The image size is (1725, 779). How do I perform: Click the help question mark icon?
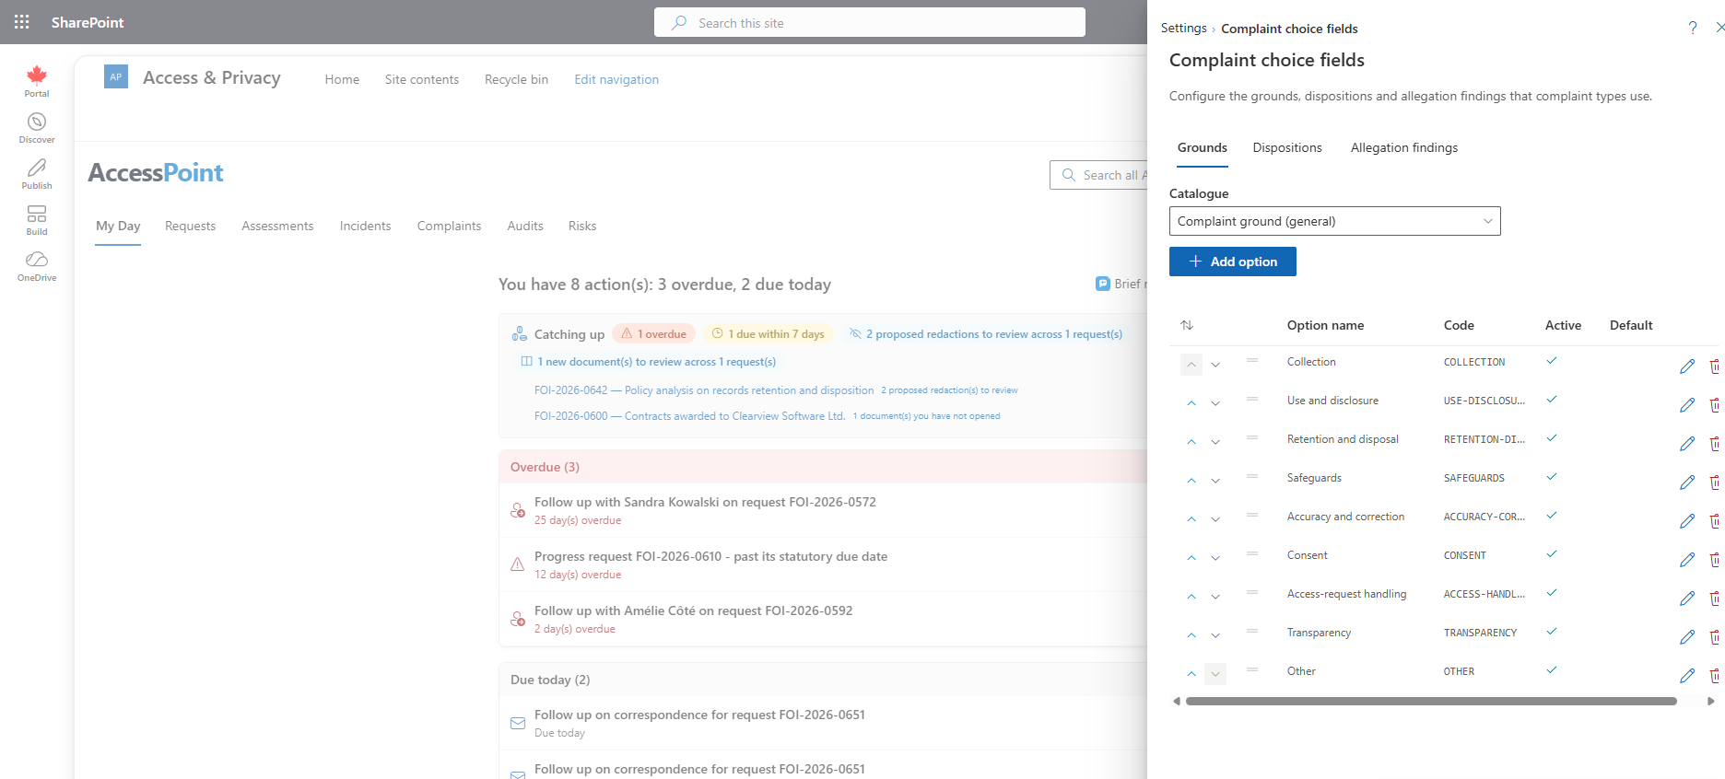(x=1693, y=29)
